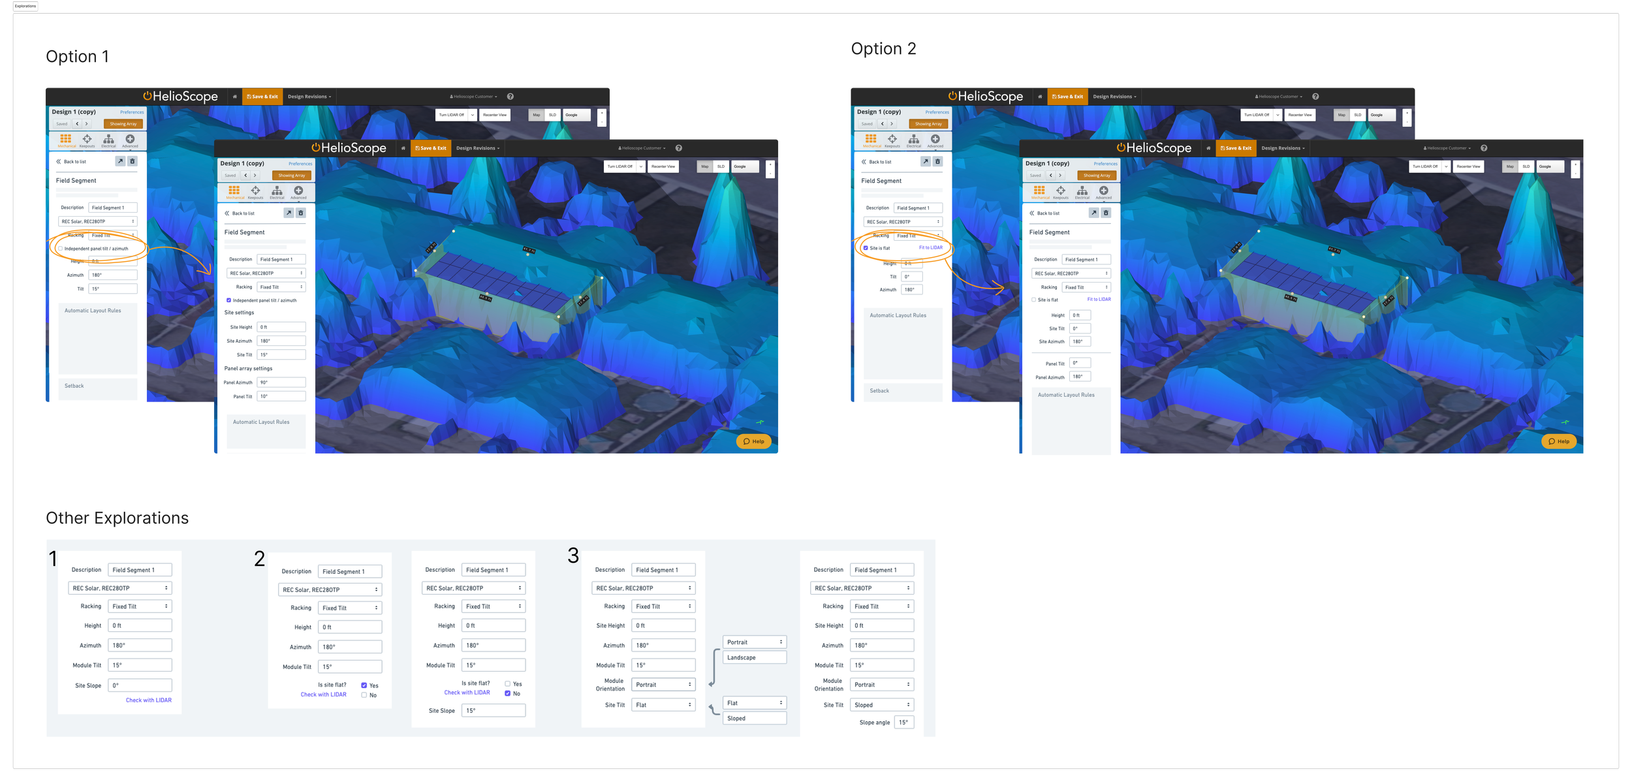
Task: Click trash delete icon in Option 1's rear screenshot
Action: click(x=133, y=161)
